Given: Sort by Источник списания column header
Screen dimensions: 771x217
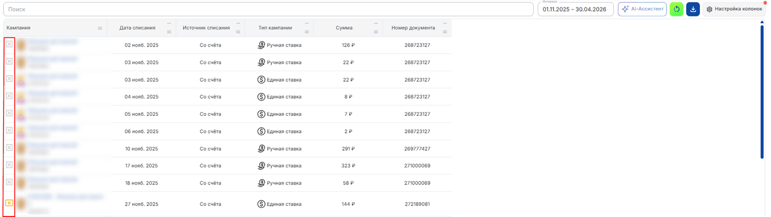Looking at the screenshot, I should (207, 28).
